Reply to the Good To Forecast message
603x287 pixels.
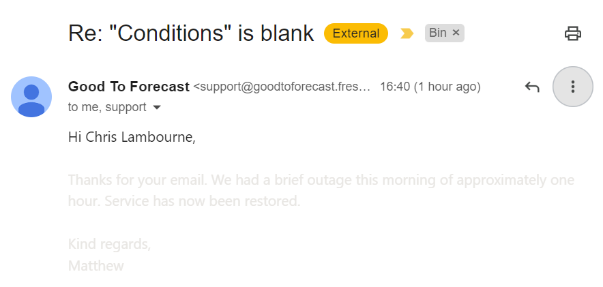532,87
